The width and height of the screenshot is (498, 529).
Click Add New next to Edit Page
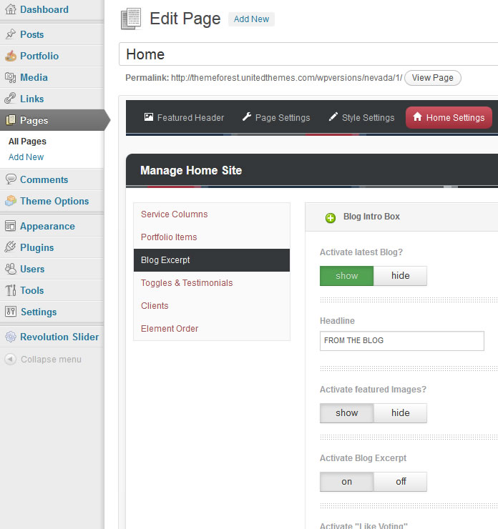(251, 19)
